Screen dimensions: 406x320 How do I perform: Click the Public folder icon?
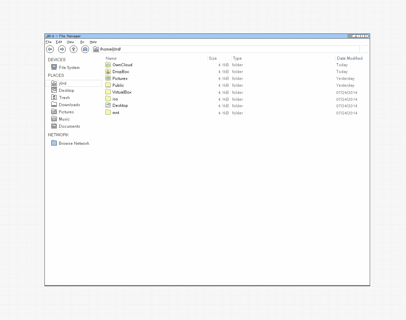pyautogui.click(x=108, y=85)
